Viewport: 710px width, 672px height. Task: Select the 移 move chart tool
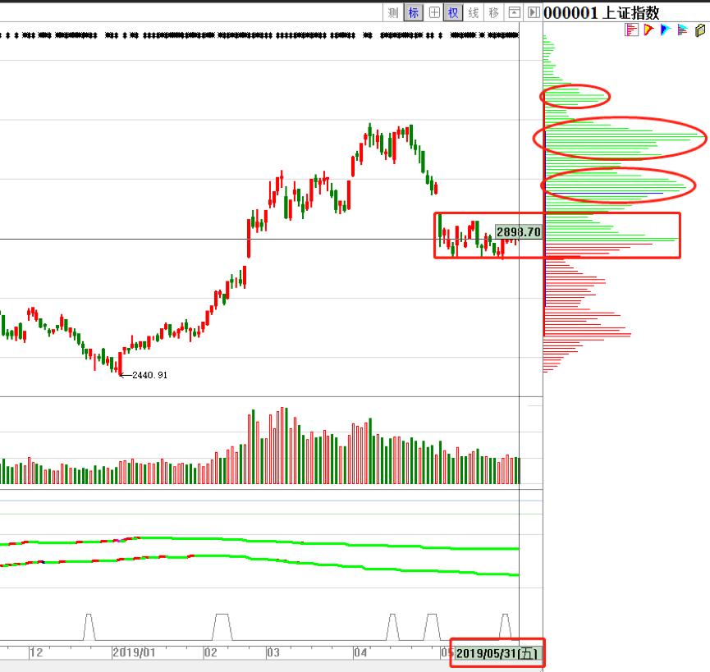pos(493,12)
